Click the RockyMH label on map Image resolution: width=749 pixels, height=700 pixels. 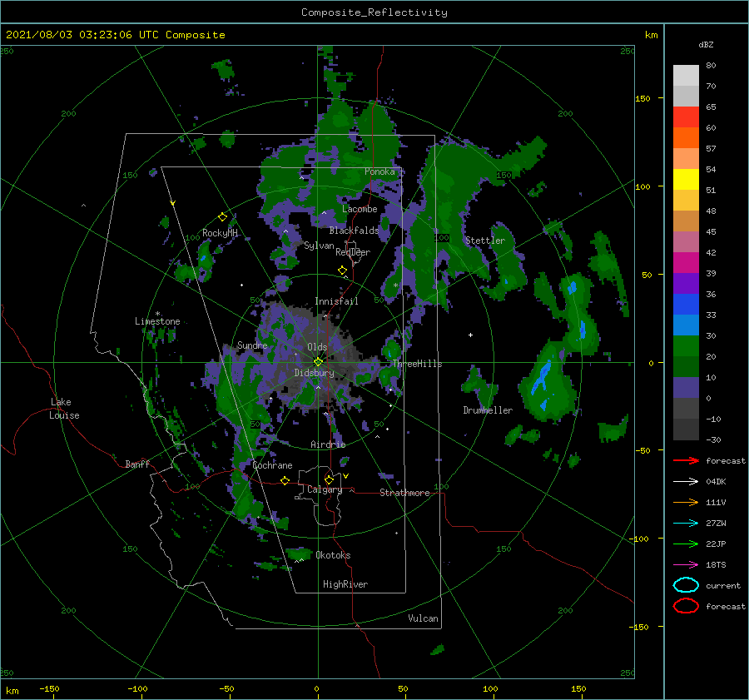pyautogui.click(x=220, y=233)
